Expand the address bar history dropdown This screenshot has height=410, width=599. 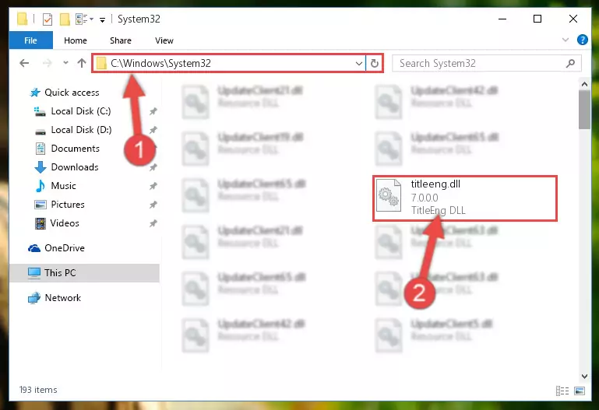pos(359,63)
